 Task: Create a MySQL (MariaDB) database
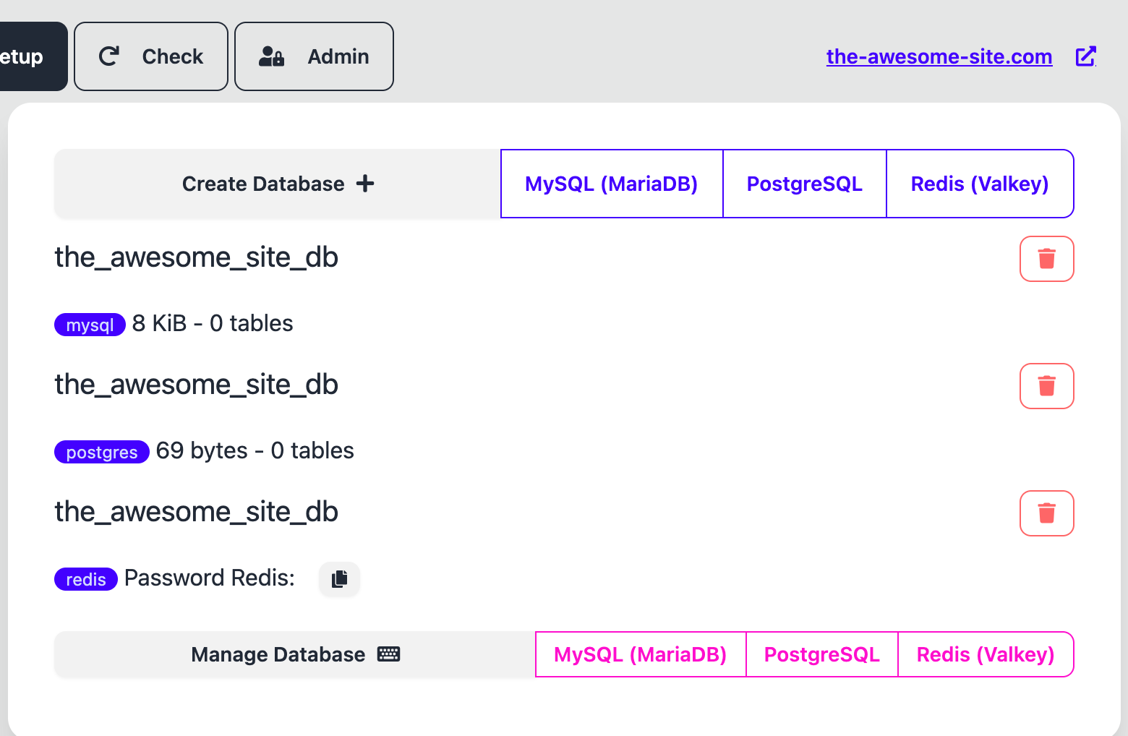[x=611, y=184]
